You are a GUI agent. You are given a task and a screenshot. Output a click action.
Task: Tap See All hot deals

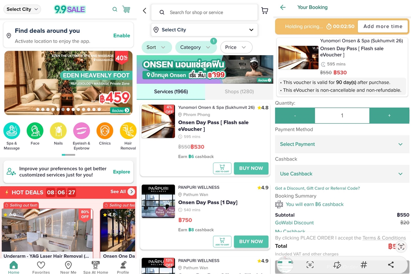click(x=118, y=192)
